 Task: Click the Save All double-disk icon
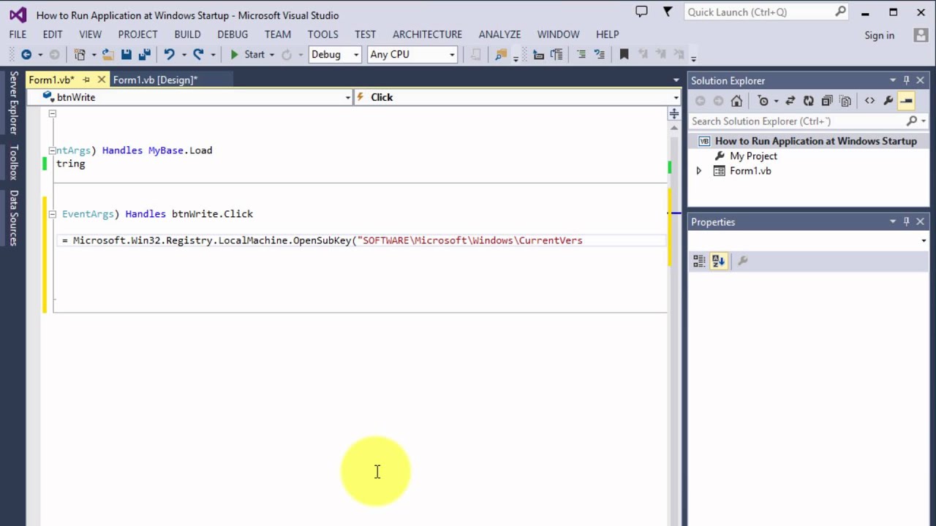144,54
